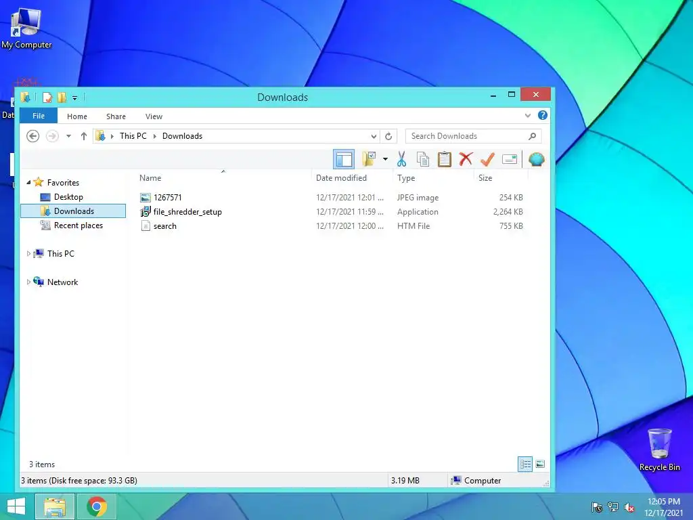The image size is (693, 520).
Task: Click the network tray icon
Action: pyautogui.click(x=613, y=507)
